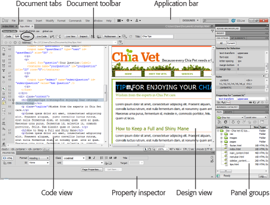Click the Browse for File folder icon
The height and width of the screenshot is (205, 270).
pyautogui.click(x=110, y=163)
